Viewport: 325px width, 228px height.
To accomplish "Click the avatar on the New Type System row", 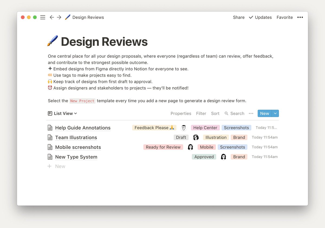I will point(223,157).
